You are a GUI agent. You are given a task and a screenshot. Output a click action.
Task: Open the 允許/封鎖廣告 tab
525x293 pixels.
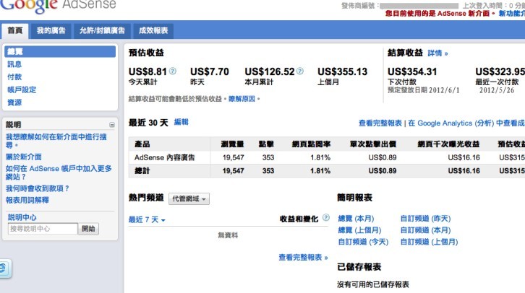click(102, 31)
